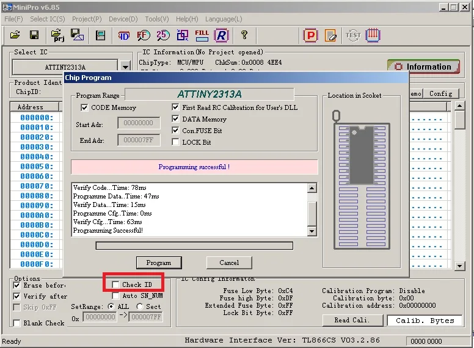The image size is (474, 348).
Task: Save file using the floppy disk icon
Action: [x=34, y=35]
